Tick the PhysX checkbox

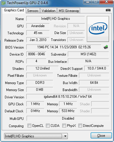click(64, 126)
